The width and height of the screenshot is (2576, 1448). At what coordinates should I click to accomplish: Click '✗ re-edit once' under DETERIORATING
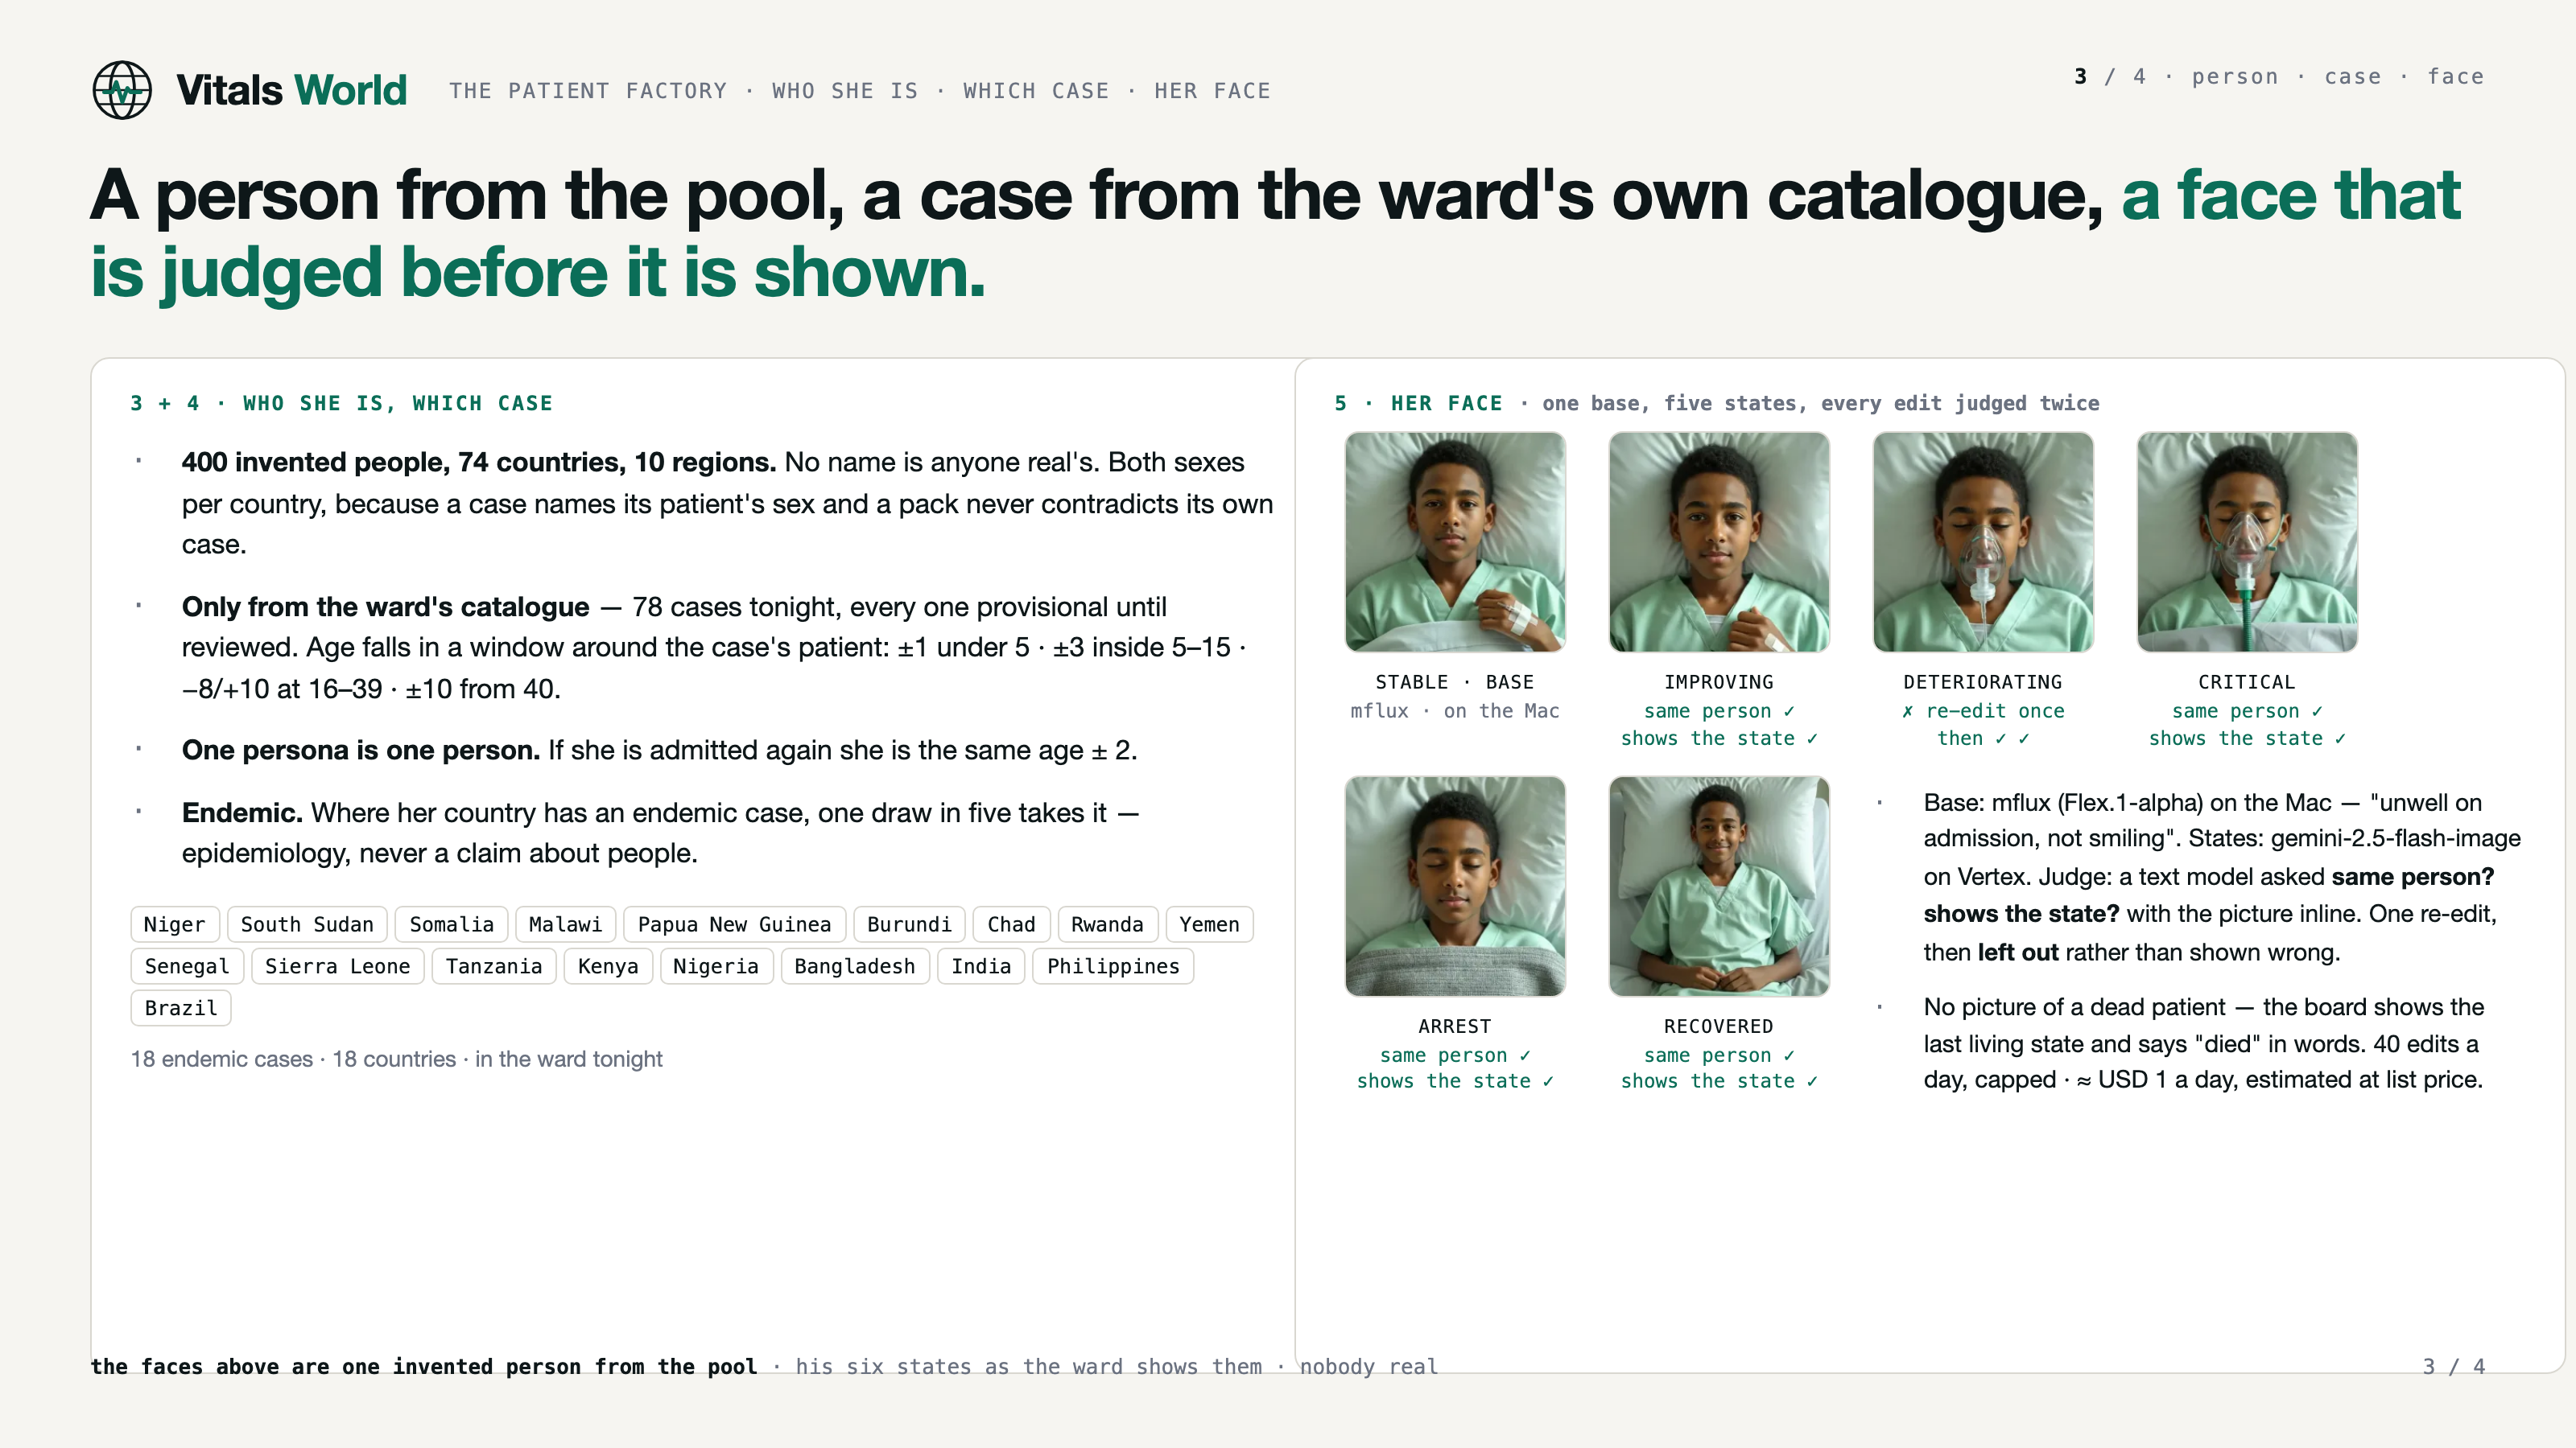[1983, 710]
